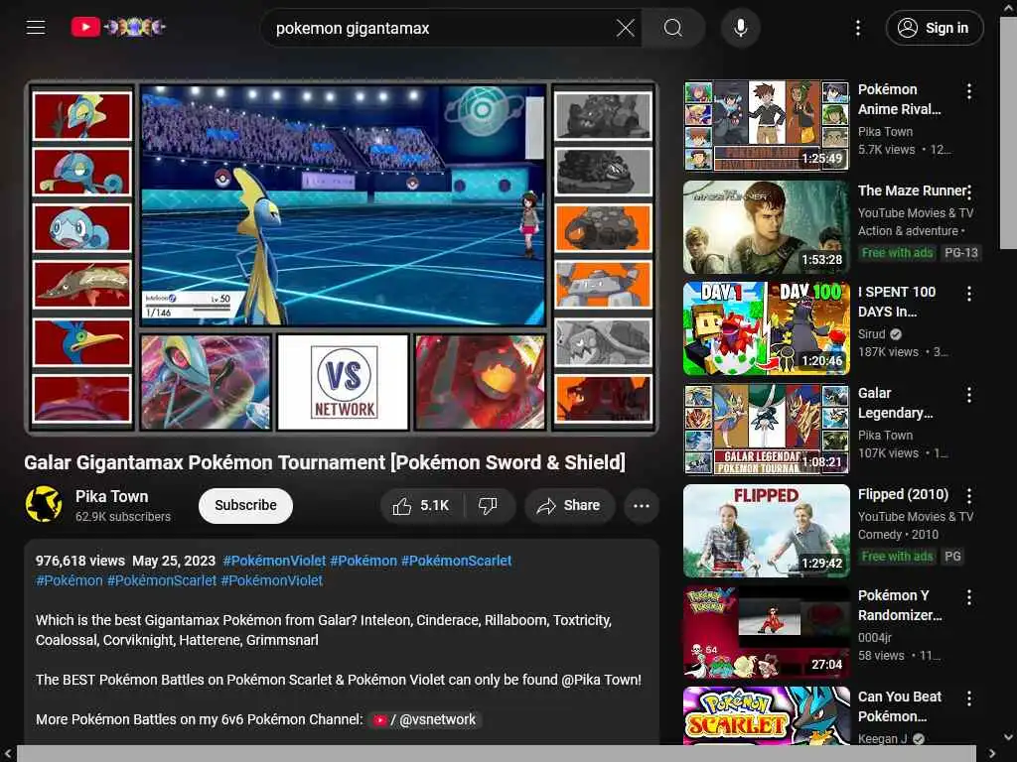Open options for Pokémon Y Randomizer video
Viewport: 1017px width, 762px height.
click(x=969, y=597)
